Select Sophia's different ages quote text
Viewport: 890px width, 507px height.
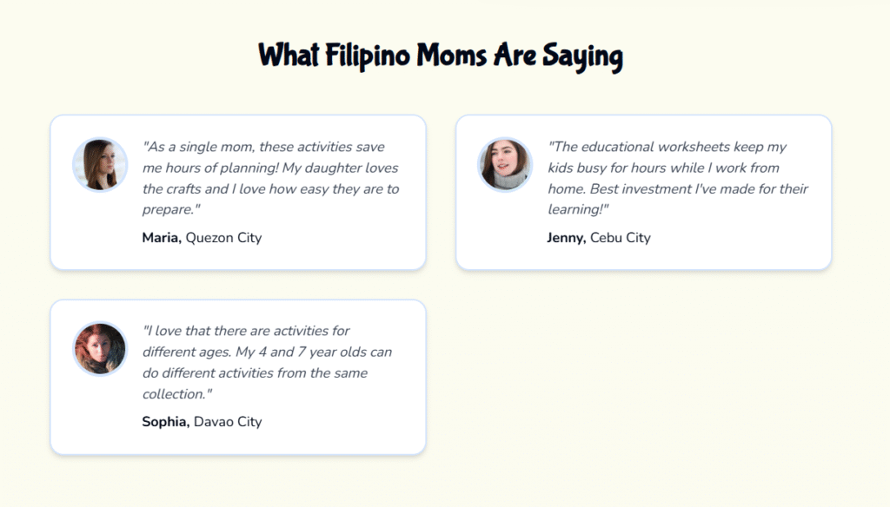[x=267, y=362]
